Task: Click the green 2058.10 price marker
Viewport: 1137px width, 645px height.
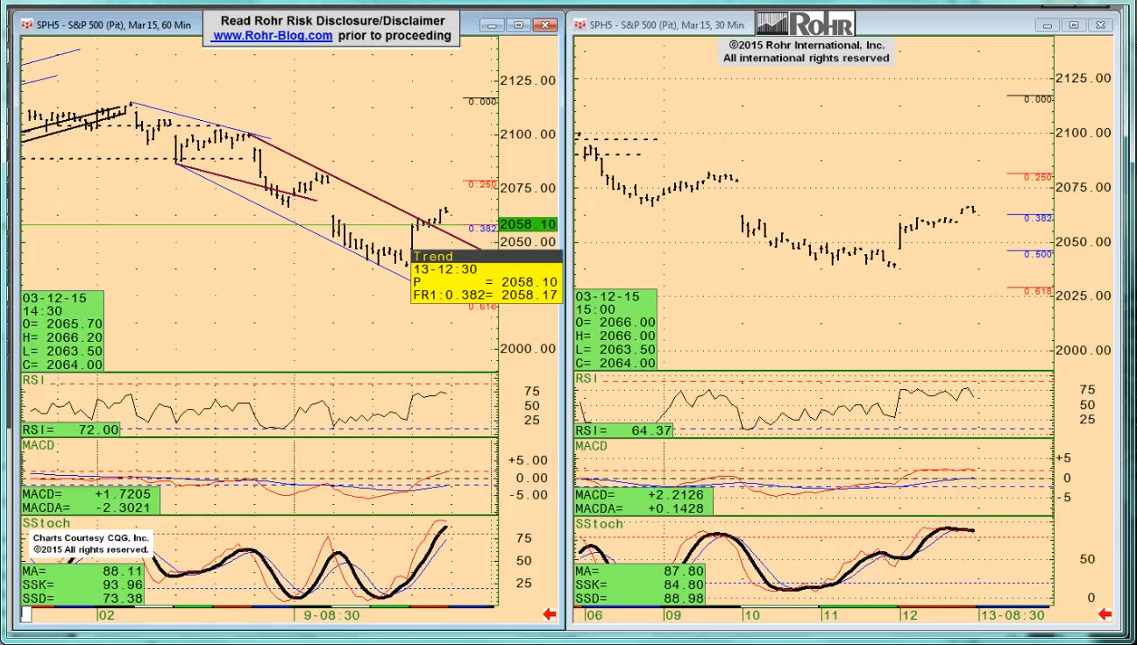Action: click(528, 224)
